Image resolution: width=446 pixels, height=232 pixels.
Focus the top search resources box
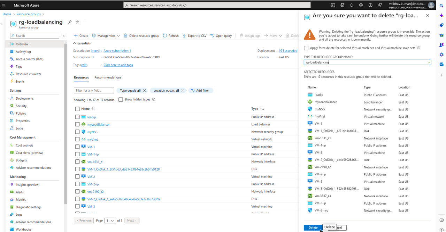click(217, 5)
